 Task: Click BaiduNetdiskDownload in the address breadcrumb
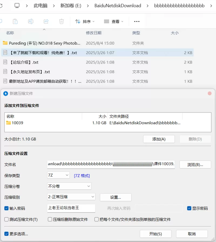(x=118, y=6)
